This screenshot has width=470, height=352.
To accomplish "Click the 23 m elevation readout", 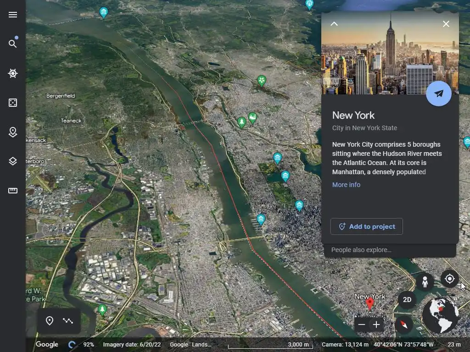I will click(454, 345).
